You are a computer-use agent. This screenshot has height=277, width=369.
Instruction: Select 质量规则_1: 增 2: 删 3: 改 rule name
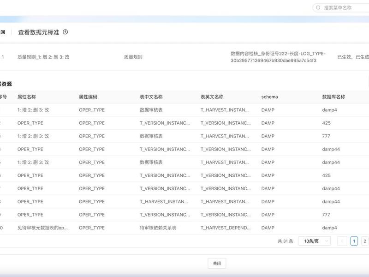click(x=43, y=57)
